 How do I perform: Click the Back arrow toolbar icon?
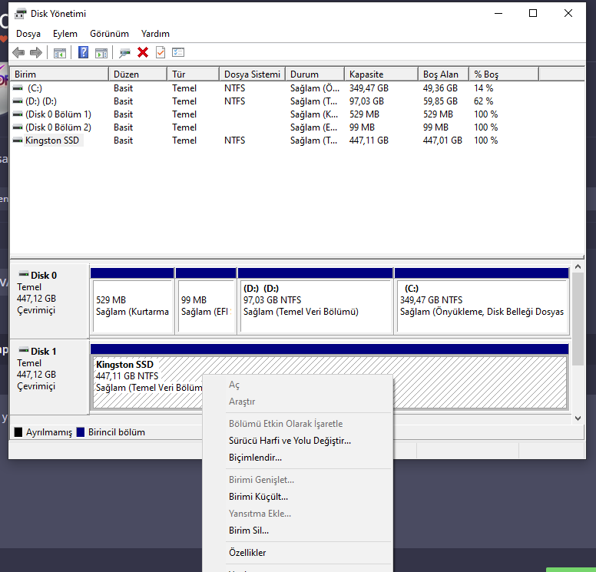click(18, 52)
